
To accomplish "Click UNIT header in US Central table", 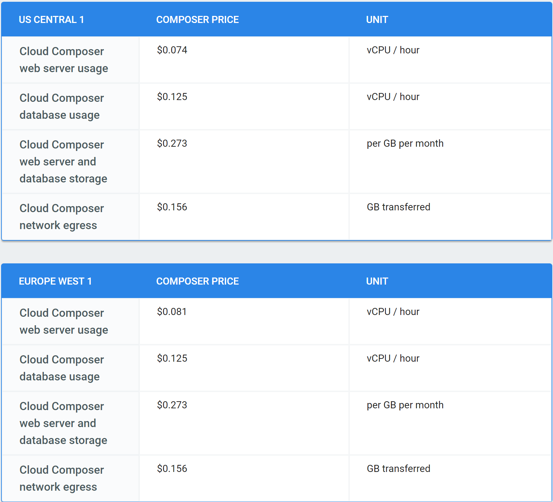I will 377,20.
